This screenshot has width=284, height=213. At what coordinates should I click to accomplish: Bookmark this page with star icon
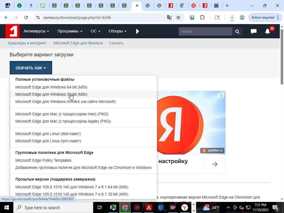tap(178, 17)
